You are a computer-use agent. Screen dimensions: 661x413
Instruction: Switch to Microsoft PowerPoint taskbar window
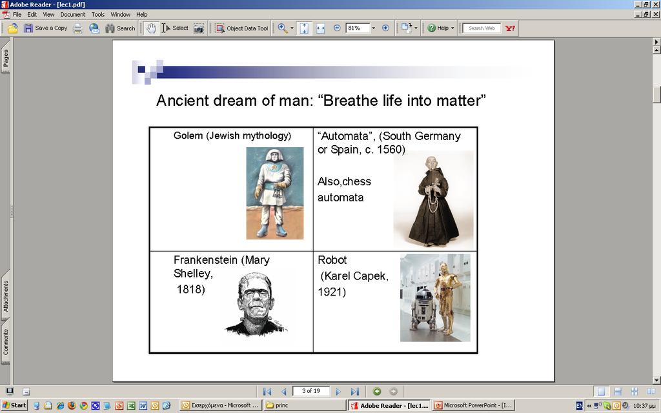point(474,405)
